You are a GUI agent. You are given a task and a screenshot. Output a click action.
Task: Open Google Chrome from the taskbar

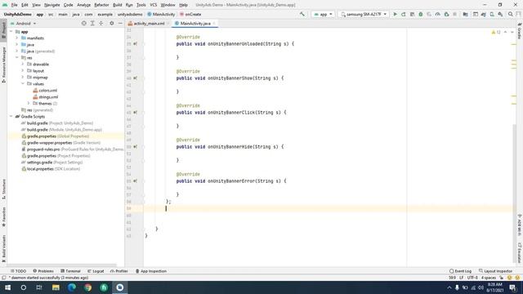[x=87, y=287]
